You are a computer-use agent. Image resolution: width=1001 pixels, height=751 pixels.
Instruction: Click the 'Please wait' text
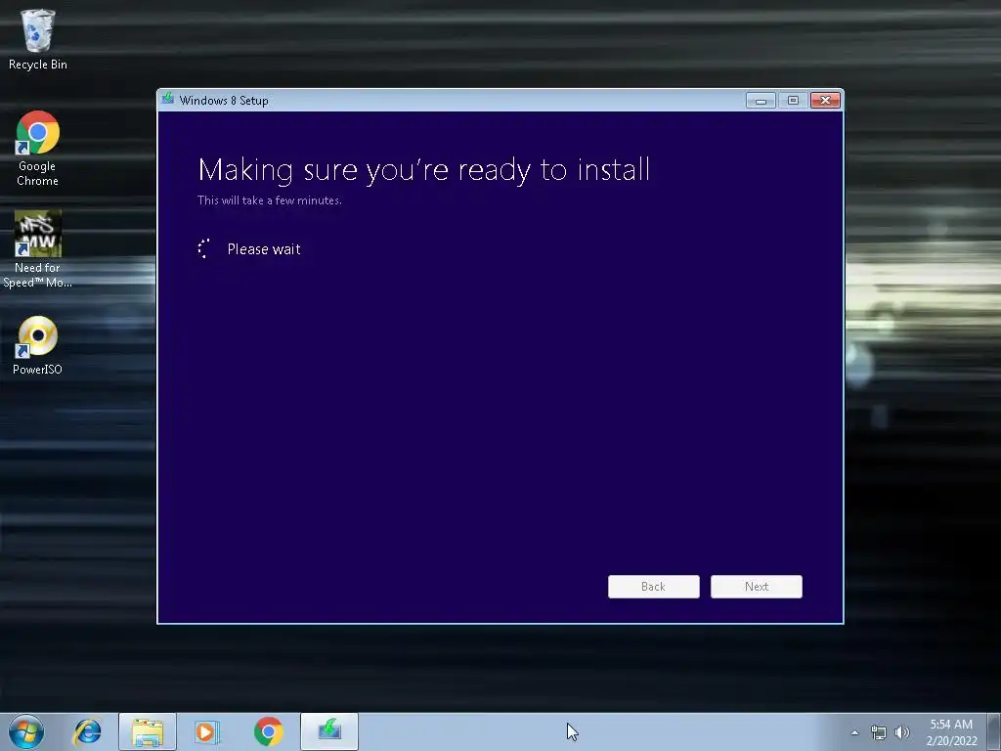(x=264, y=249)
